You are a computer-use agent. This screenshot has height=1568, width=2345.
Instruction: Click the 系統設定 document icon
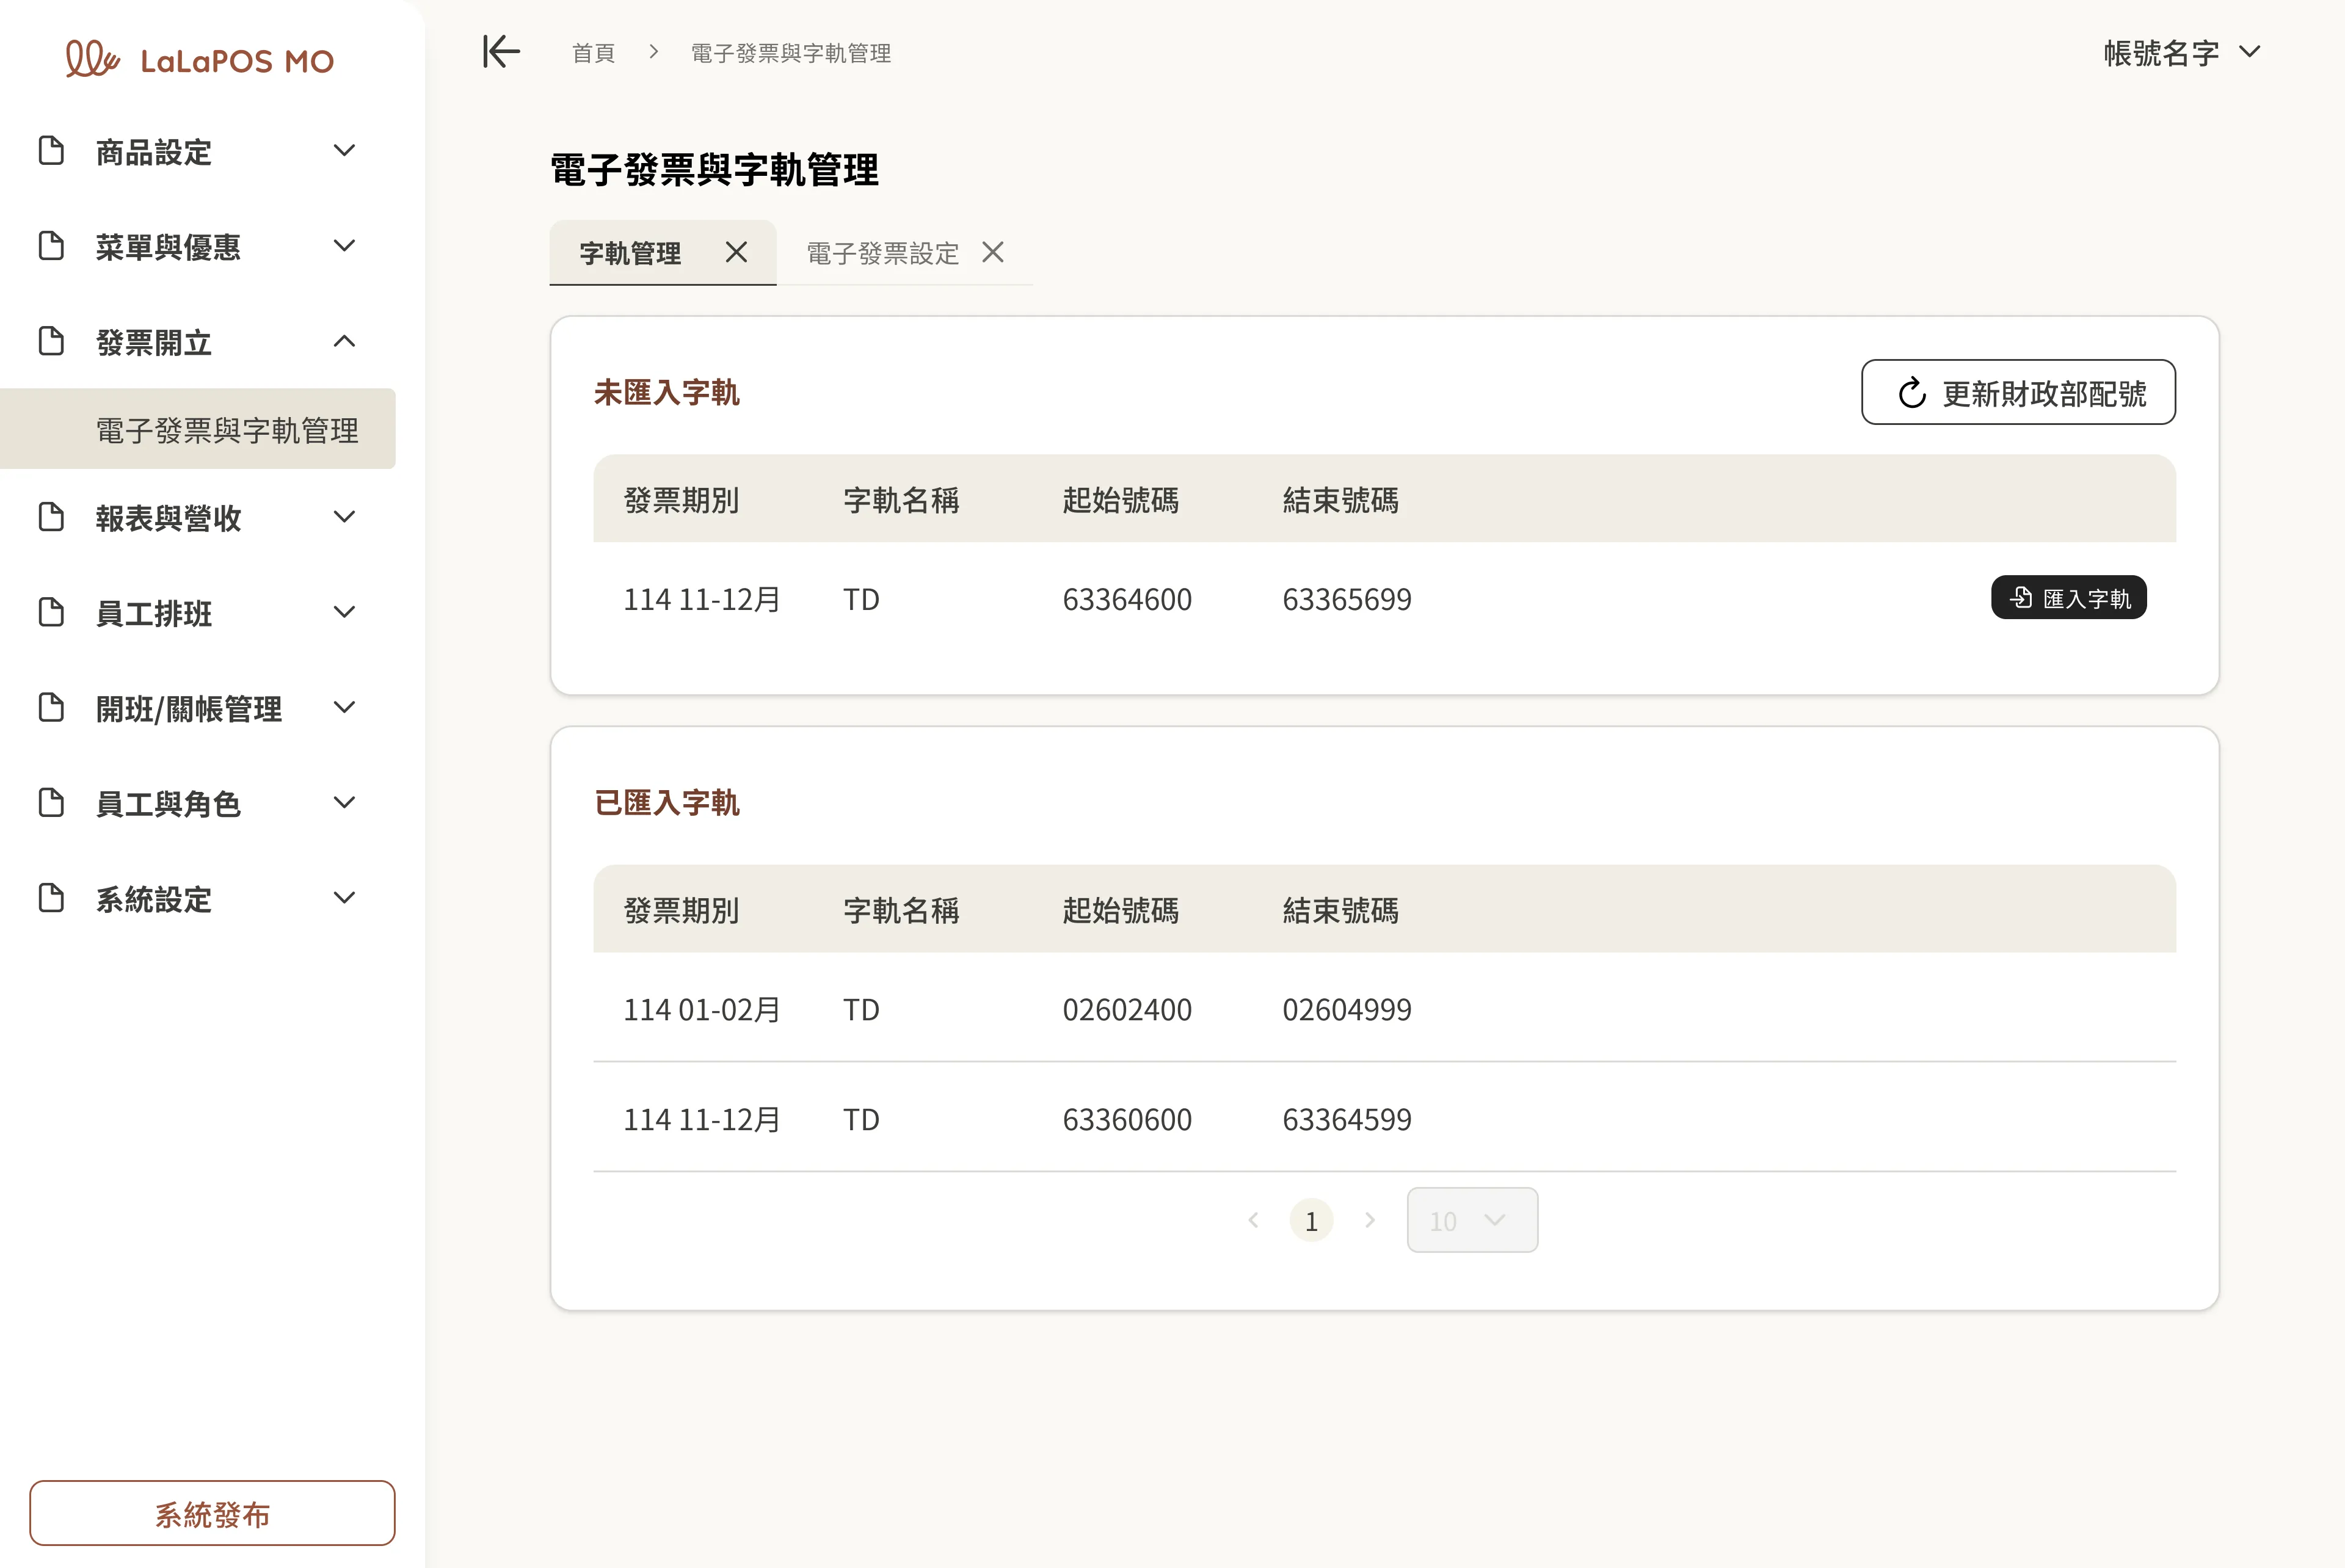point(51,898)
